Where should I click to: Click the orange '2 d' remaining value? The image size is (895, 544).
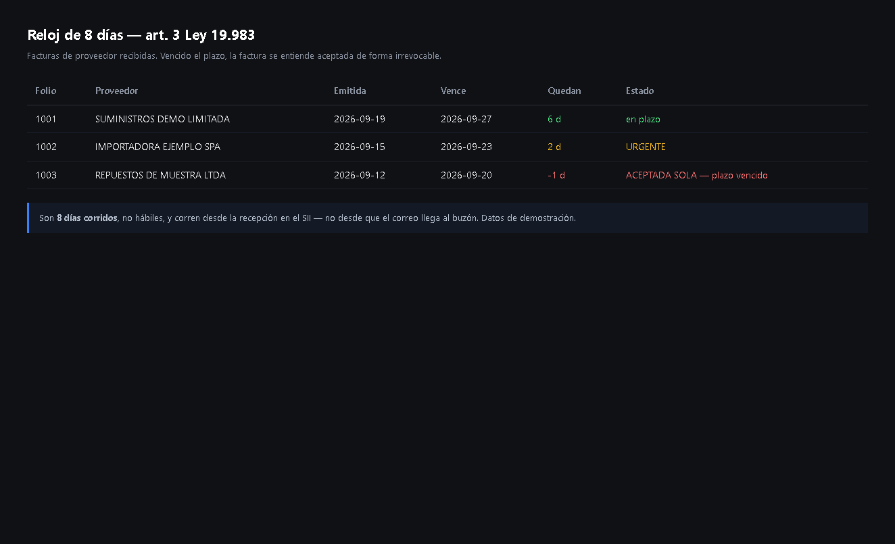coord(554,147)
